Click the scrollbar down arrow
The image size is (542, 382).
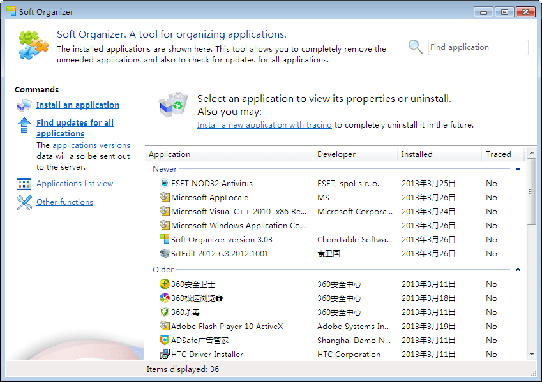point(532,355)
